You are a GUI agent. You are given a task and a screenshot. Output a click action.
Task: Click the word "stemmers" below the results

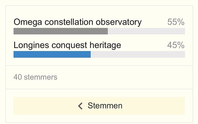click(40, 77)
